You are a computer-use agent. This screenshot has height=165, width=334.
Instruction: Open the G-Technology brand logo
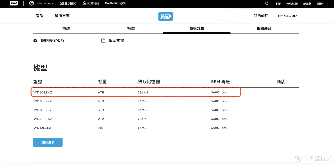(41, 3)
